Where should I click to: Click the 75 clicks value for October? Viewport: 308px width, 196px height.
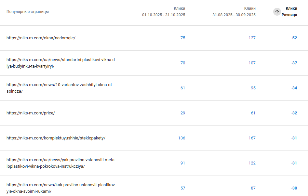point(183,38)
